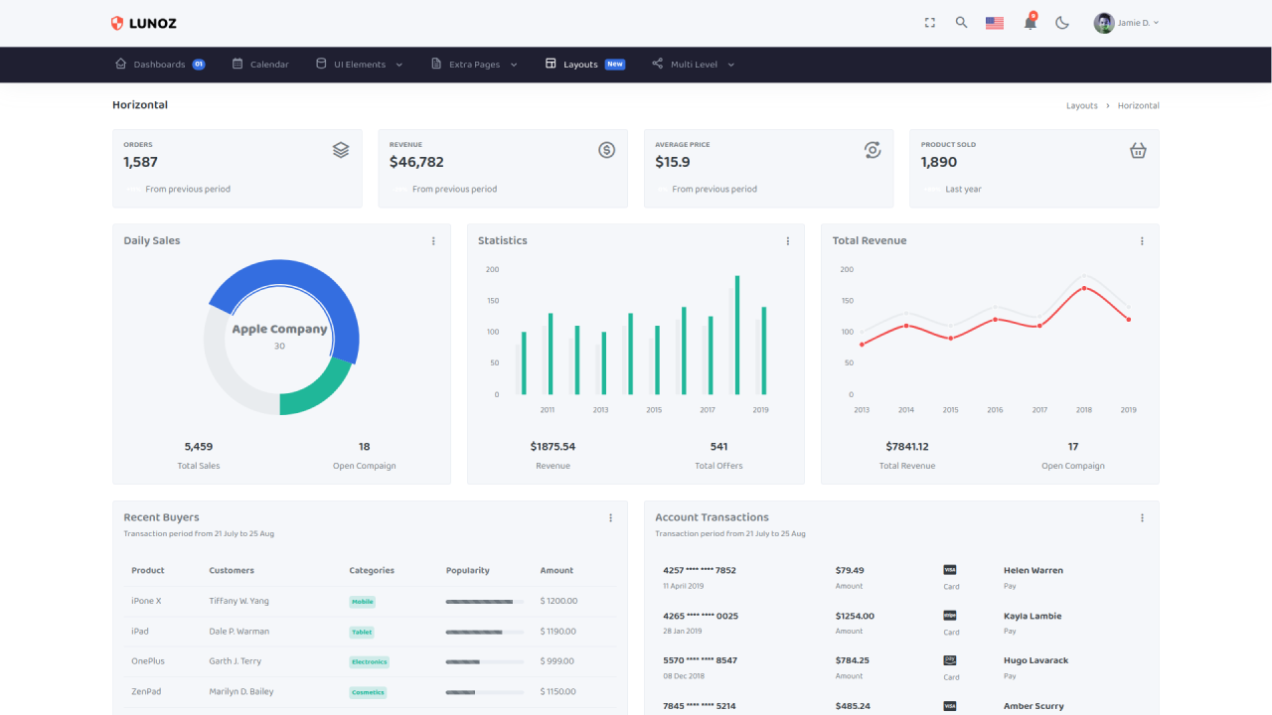Click the sync icon on Average Price card

tap(873, 149)
